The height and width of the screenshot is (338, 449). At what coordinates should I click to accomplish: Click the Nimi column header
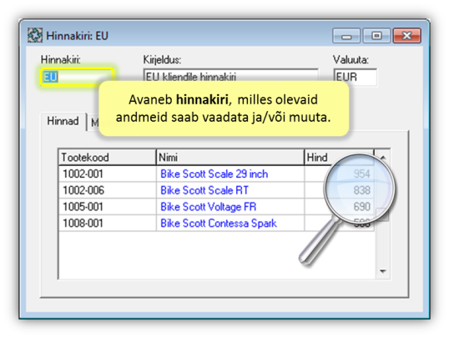tap(230, 157)
